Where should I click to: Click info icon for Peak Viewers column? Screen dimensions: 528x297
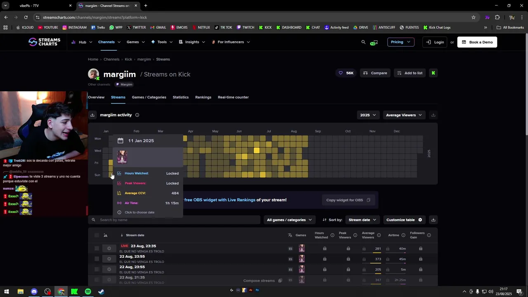tap(355, 235)
